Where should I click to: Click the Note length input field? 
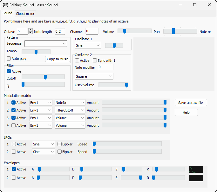pos(60,32)
